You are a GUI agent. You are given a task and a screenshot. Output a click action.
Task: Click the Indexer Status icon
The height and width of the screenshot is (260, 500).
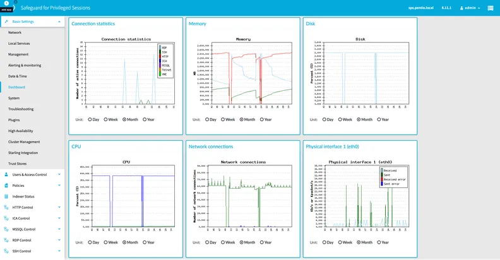(x=6, y=196)
